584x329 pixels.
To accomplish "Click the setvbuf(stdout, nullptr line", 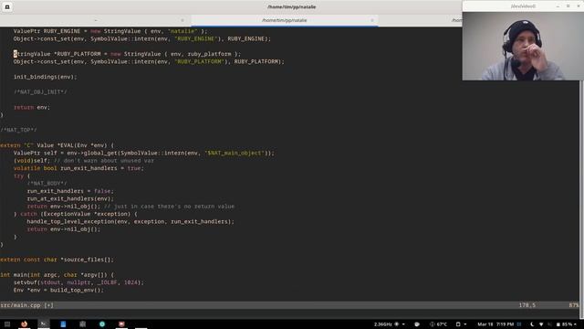I will [x=78, y=282].
